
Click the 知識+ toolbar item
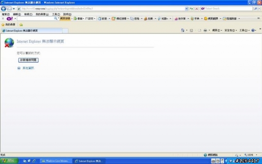pyautogui.click(x=163, y=18)
